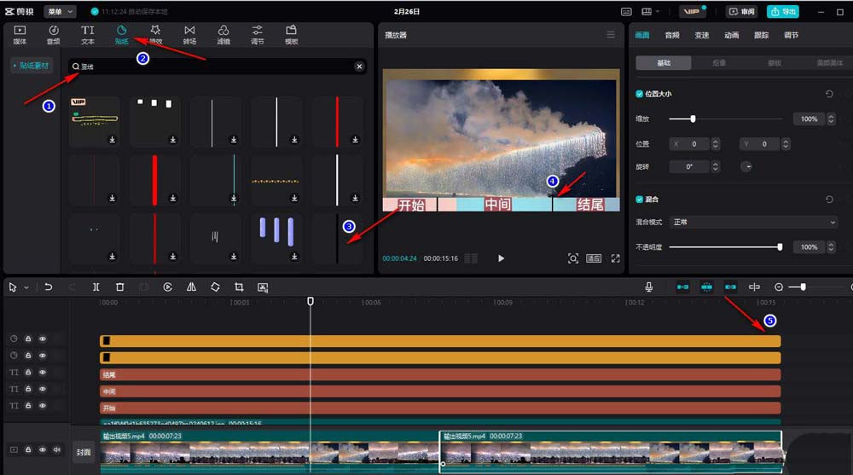Click the 导出 export button

coord(783,12)
